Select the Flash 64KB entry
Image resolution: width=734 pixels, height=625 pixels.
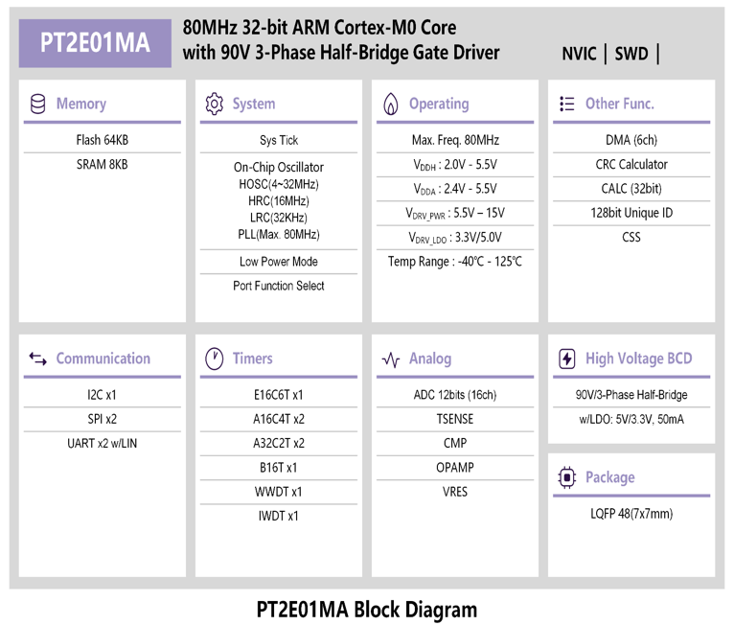pos(102,140)
